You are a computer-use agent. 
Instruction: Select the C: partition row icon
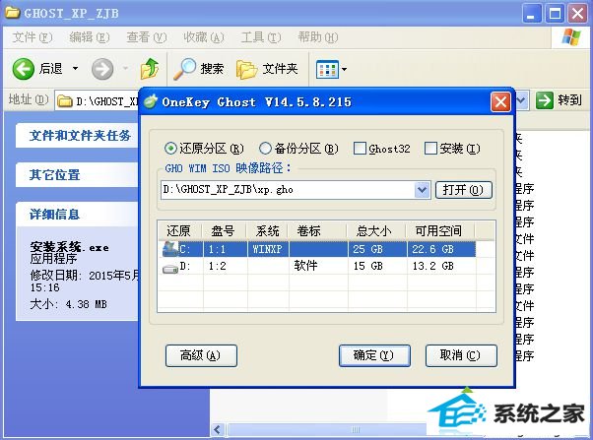(170, 248)
